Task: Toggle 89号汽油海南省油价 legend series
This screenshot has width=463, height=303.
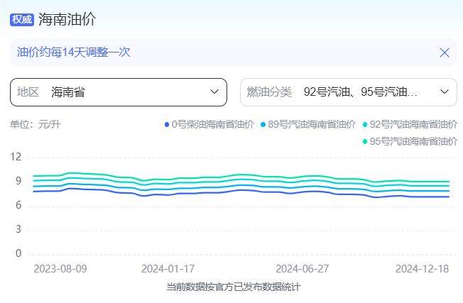Action: (308, 124)
